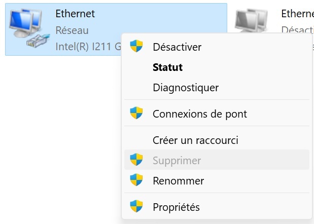Viewport: 314px width, 224px height.
Task: Select the greyed-out disabled Ethernet adapter icon
Action: (x=252, y=21)
